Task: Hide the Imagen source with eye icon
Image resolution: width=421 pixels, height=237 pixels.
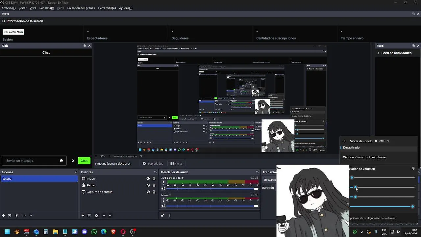Action: [148, 179]
